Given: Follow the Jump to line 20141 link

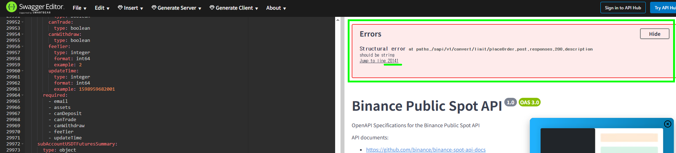Looking at the screenshot, I should tap(379, 61).
